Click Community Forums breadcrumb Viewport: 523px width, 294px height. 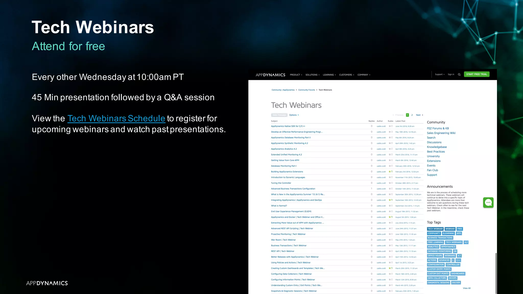306,90
